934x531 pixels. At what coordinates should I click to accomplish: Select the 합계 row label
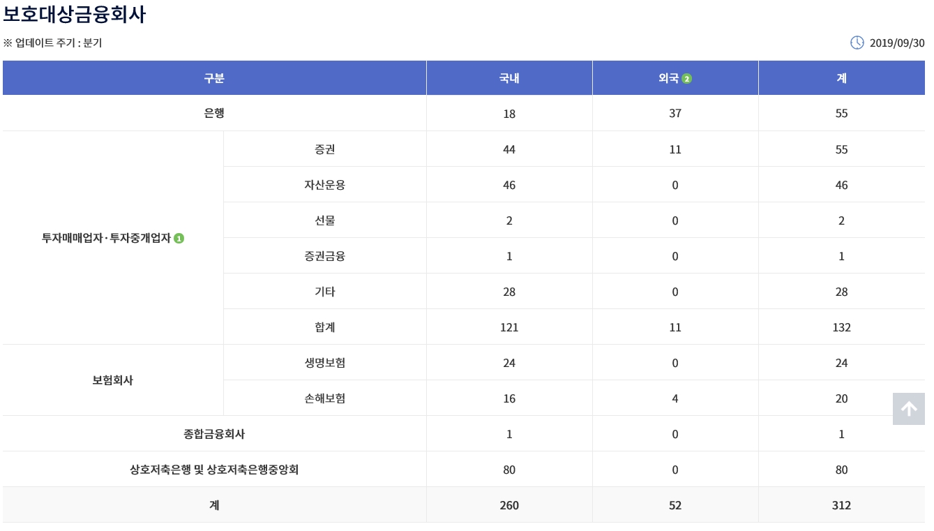pyautogui.click(x=325, y=327)
